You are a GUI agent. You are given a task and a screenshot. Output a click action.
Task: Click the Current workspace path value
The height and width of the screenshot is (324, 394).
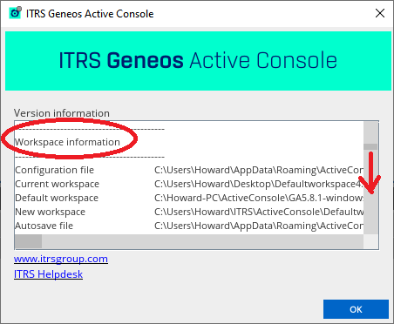[259, 184]
